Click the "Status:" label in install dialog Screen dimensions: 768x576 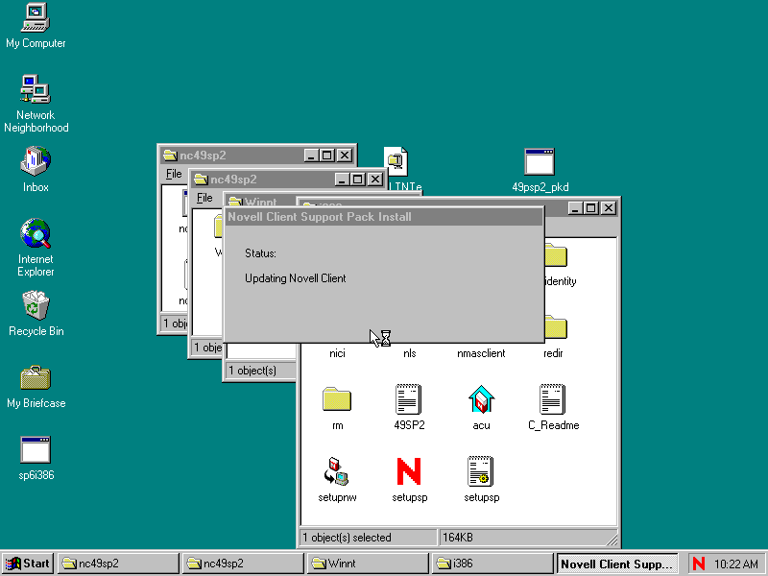point(260,253)
